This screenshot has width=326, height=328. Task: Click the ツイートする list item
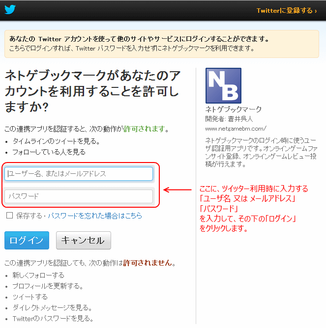click(x=30, y=297)
